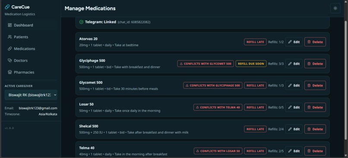Delete the Shelcal 500 medication
348x158 pixels.
pos(315,129)
